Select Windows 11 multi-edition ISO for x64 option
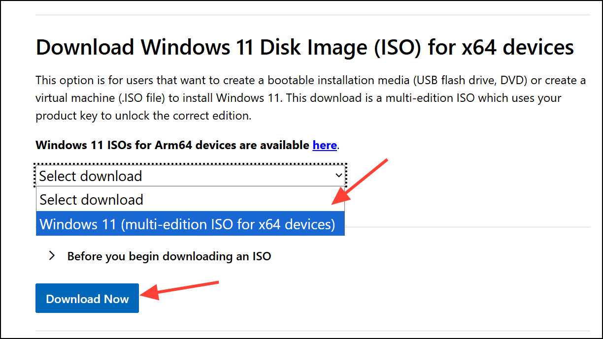The height and width of the screenshot is (339, 603). pos(190,224)
